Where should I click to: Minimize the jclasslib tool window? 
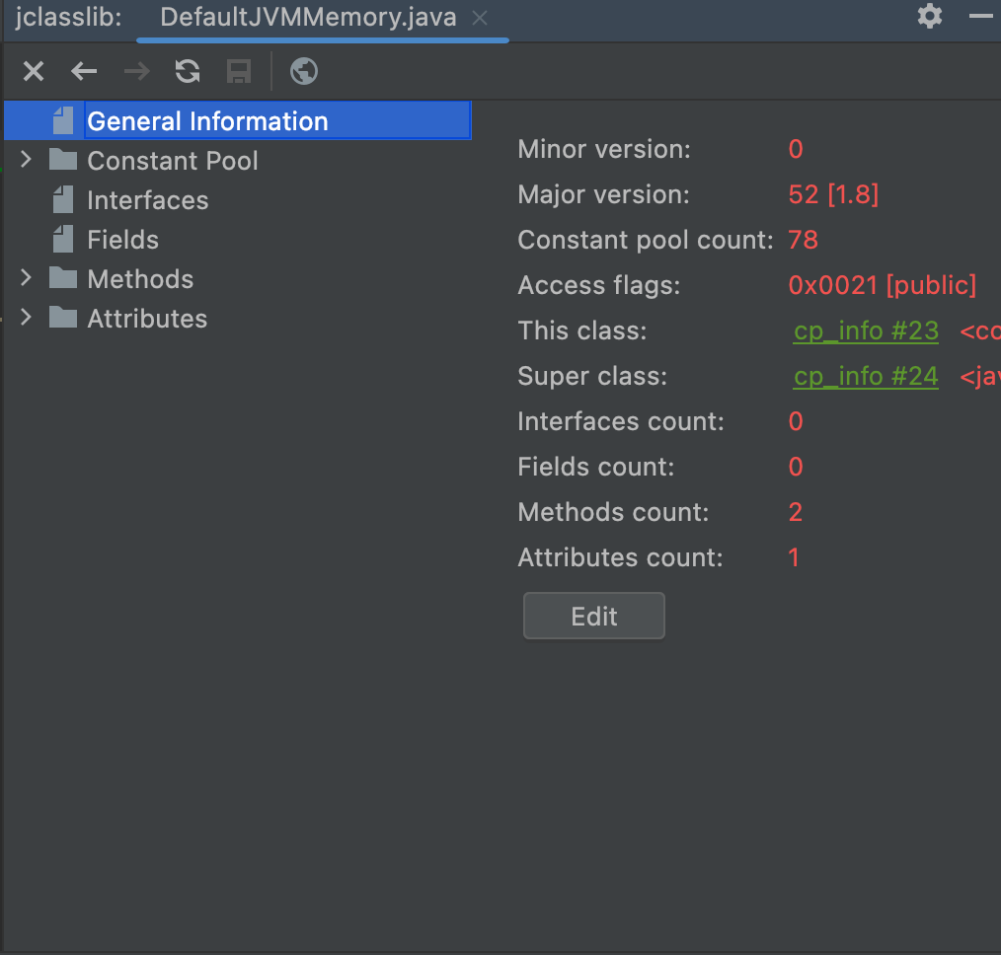pos(981,17)
